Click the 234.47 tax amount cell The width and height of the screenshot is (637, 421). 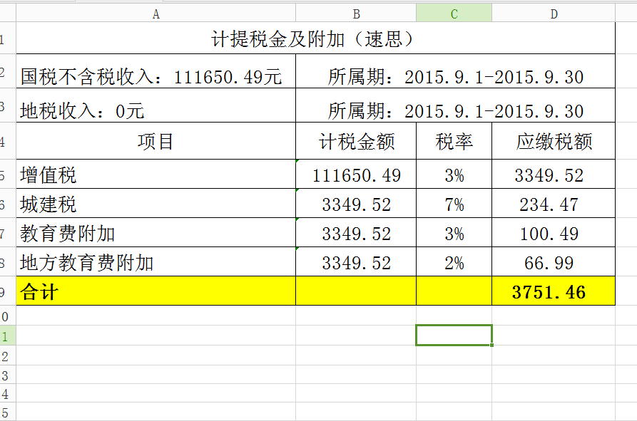pyautogui.click(x=554, y=205)
